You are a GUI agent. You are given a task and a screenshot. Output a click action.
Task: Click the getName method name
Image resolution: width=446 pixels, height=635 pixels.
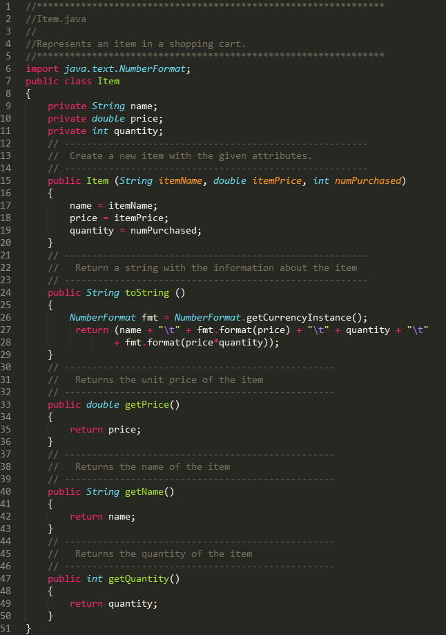pyautogui.click(x=144, y=492)
